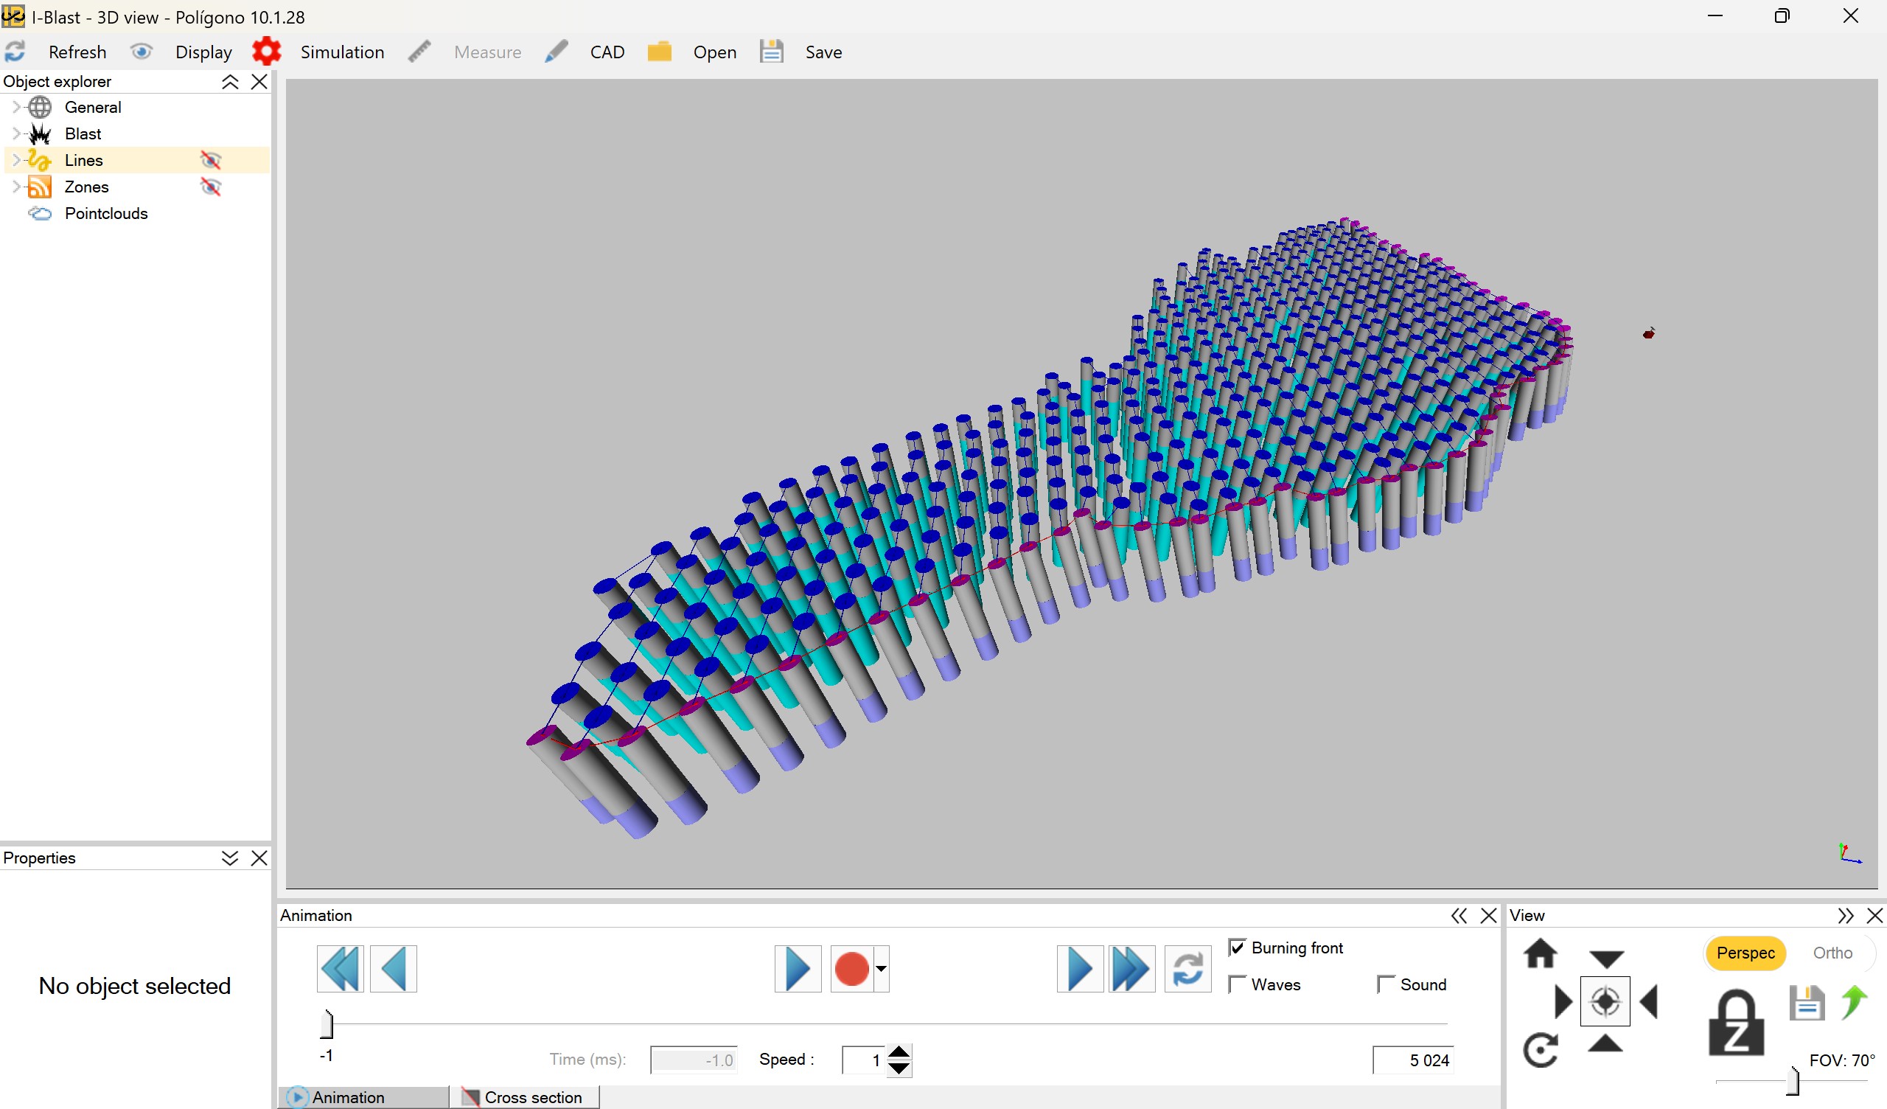The image size is (1887, 1109).
Task: Open the Simulation settings gear icon
Action: (267, 50)
